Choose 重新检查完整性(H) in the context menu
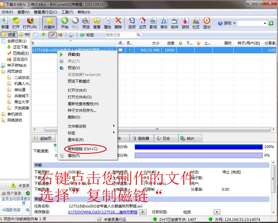The width and height of the screenshot is (278, 223). coord(87,104)
